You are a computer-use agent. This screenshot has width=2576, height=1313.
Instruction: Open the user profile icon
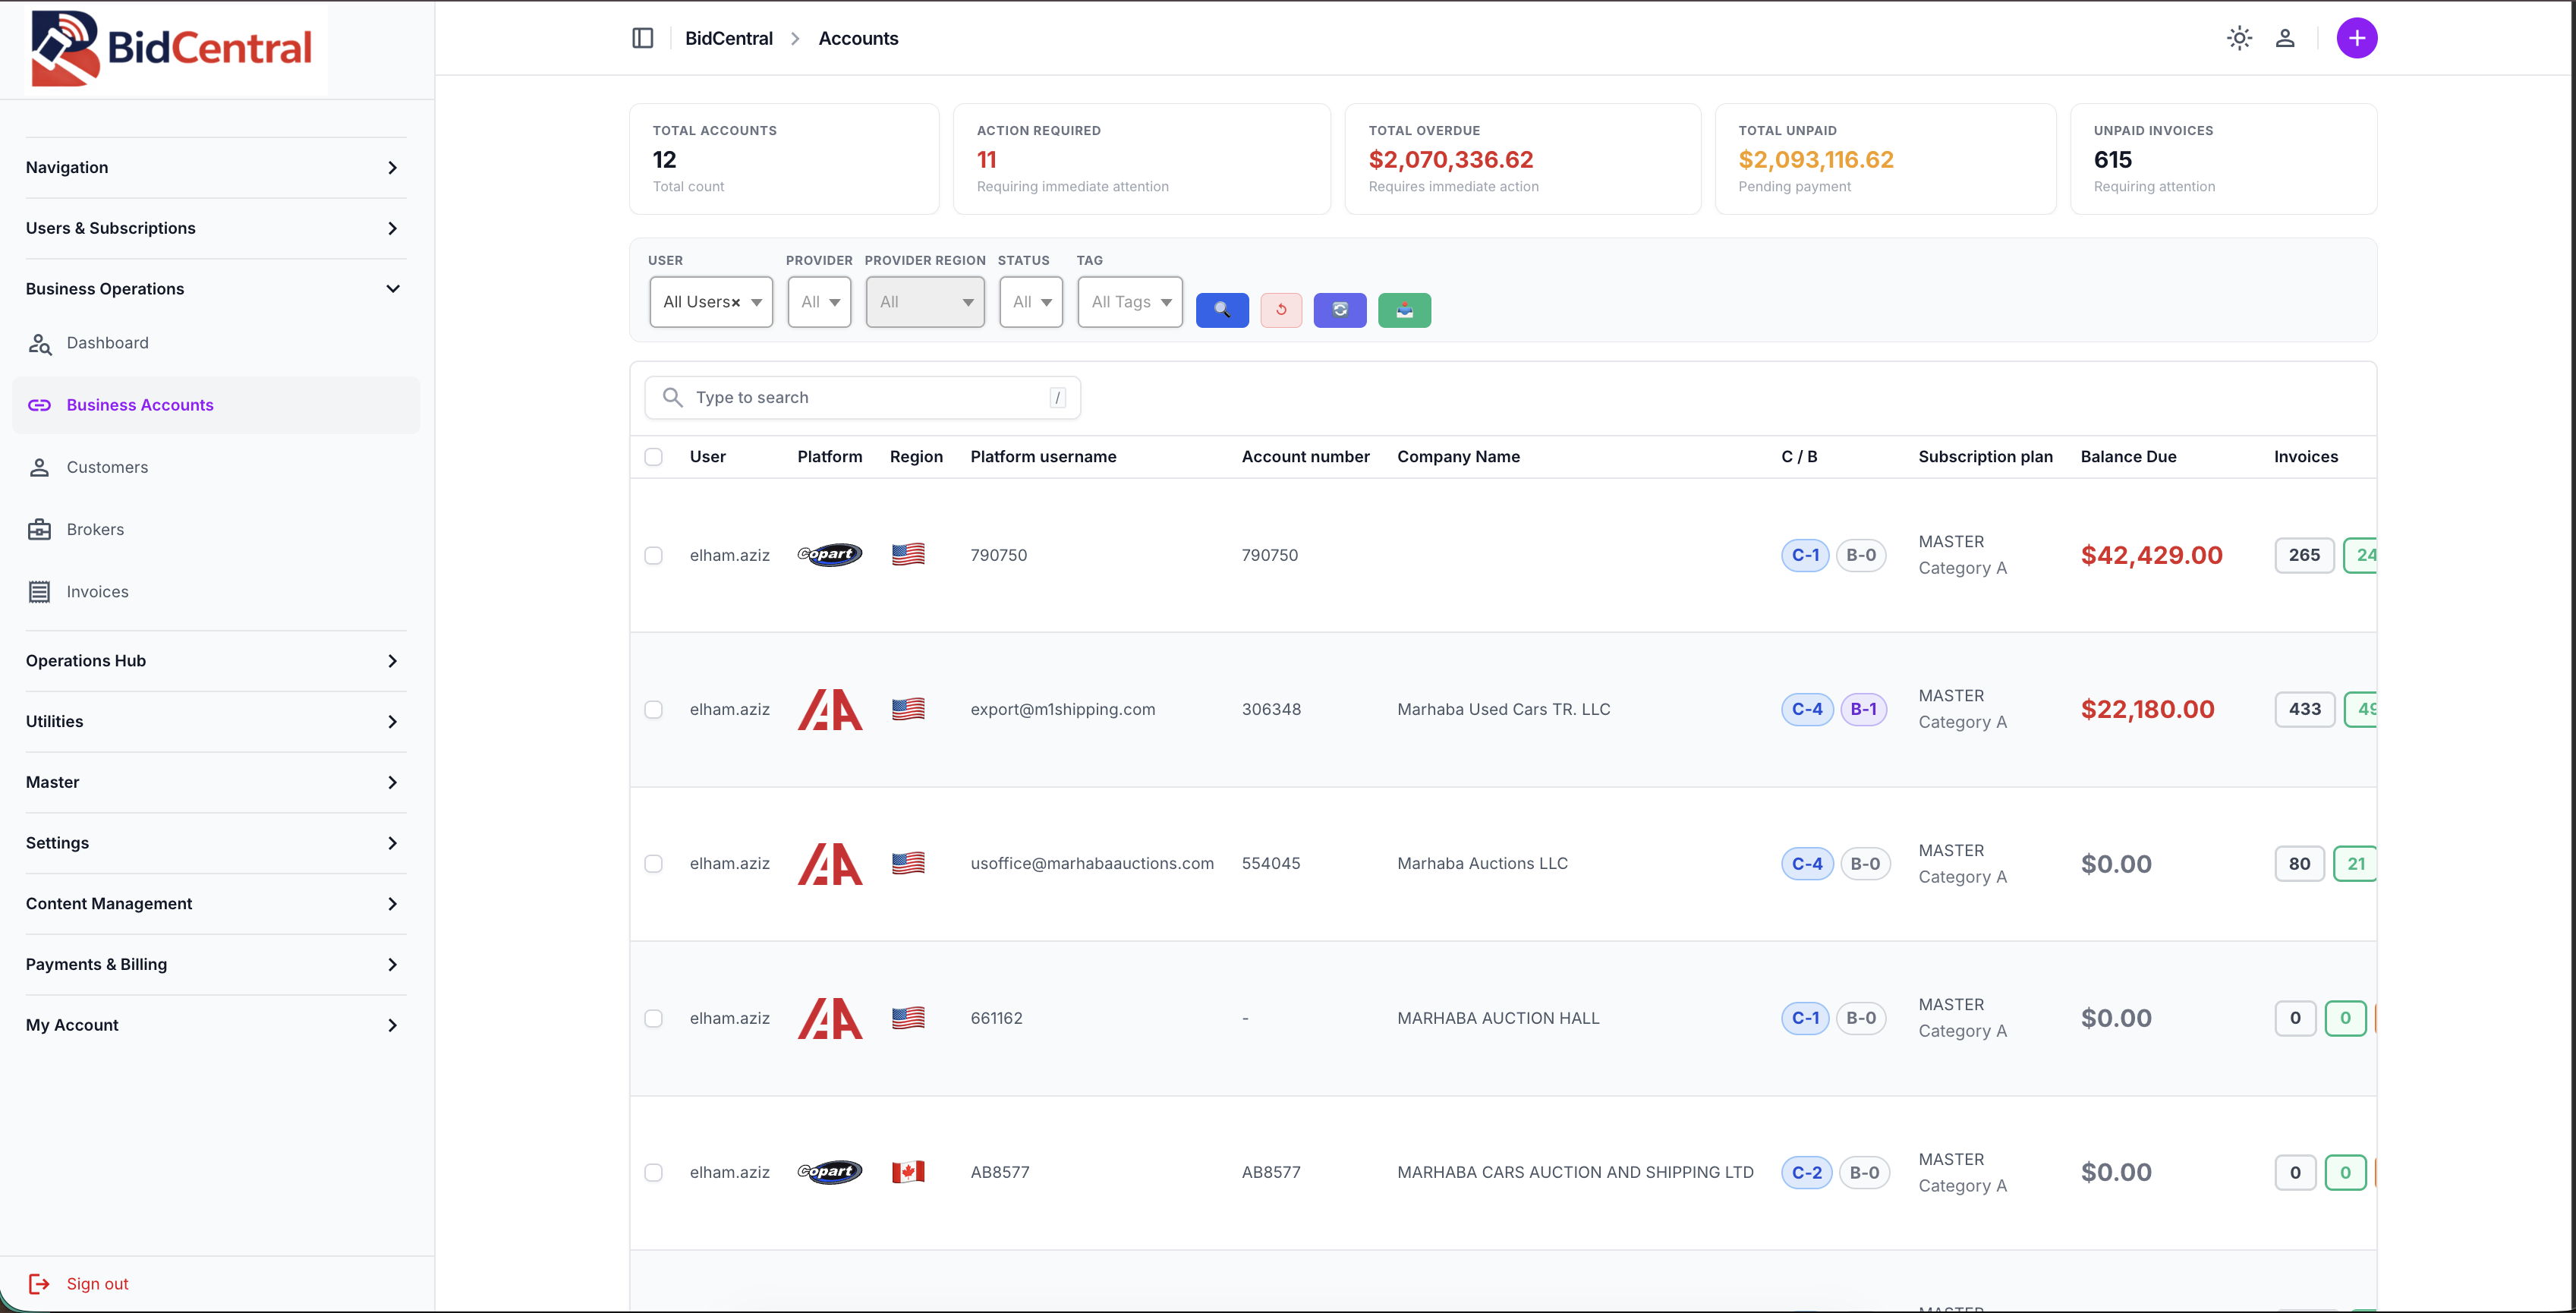point(2285,38)
